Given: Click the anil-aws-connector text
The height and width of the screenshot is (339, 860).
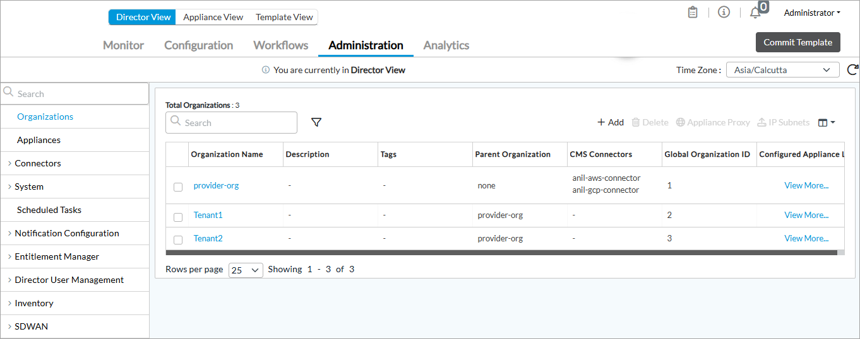Looking at the screenshot, I should click(606, 178).
